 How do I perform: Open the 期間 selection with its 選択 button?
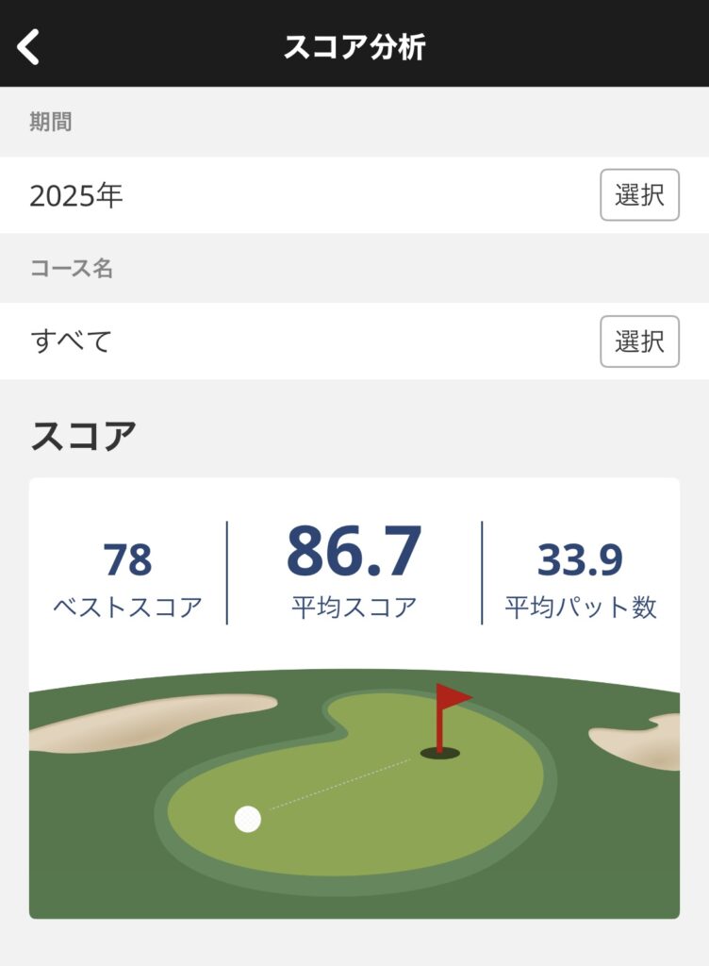[x=639, y=195]
